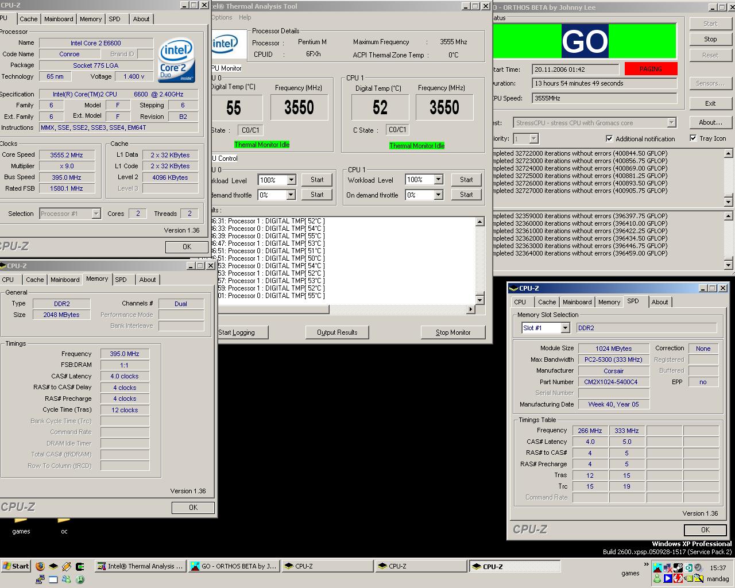Click the NVIDIA tray icon
Image resolution: width=735 pixels, height=588 pixels.
tap(689, 578)
